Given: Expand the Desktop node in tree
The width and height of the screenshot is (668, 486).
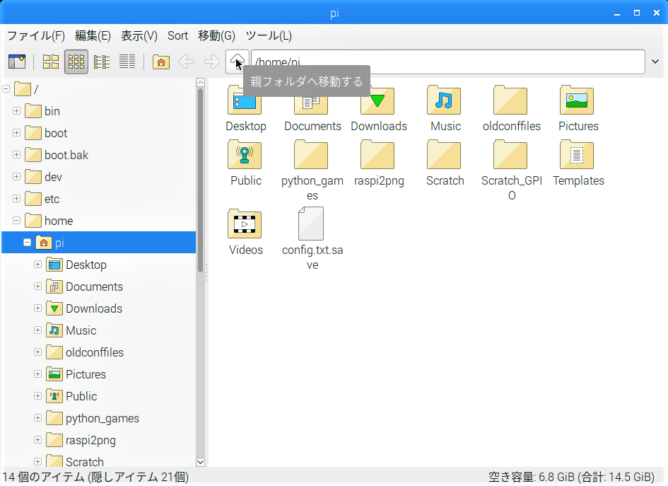Looking at the screenshot, I should (x=38, y=265).
